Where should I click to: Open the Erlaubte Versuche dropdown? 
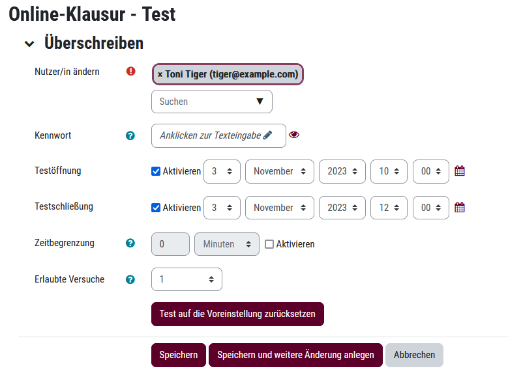[x=187, y=279]
